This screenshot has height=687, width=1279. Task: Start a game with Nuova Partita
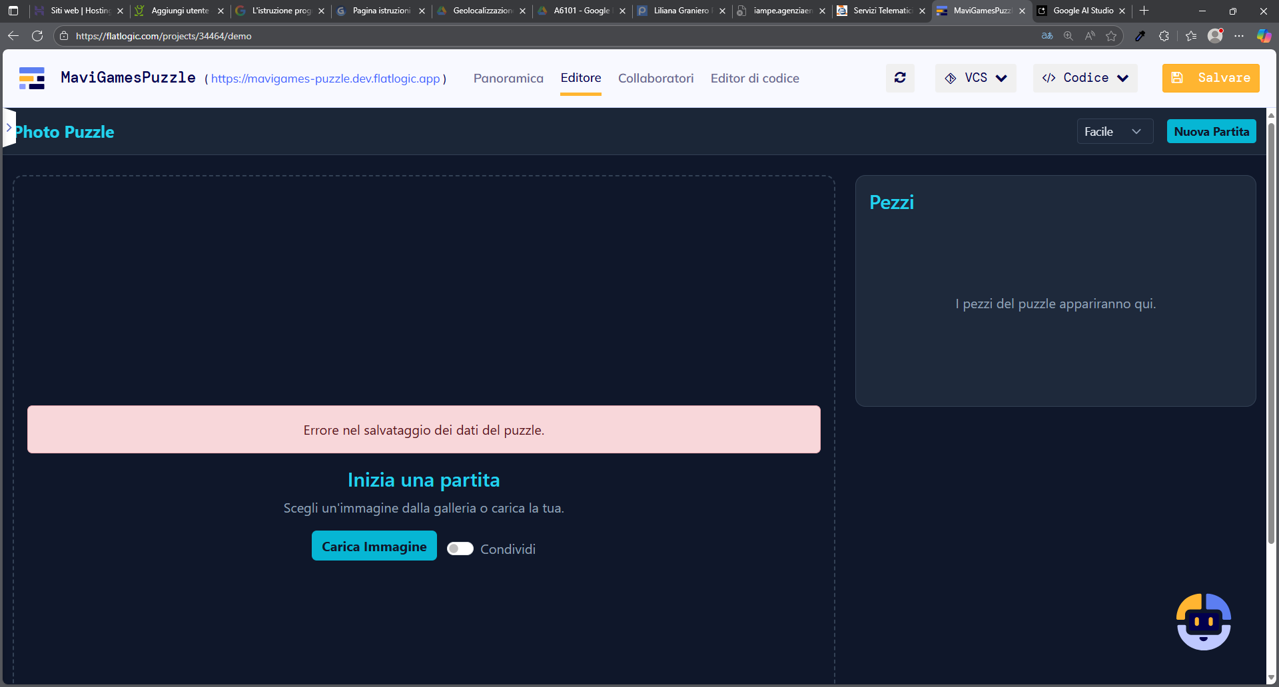[1211, 132]
